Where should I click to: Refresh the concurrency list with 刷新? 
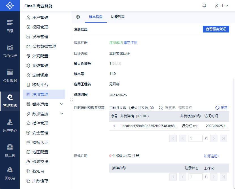click(221, 108)
